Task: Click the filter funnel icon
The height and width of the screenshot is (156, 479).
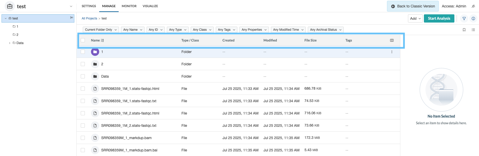Action: click(464, 18)
